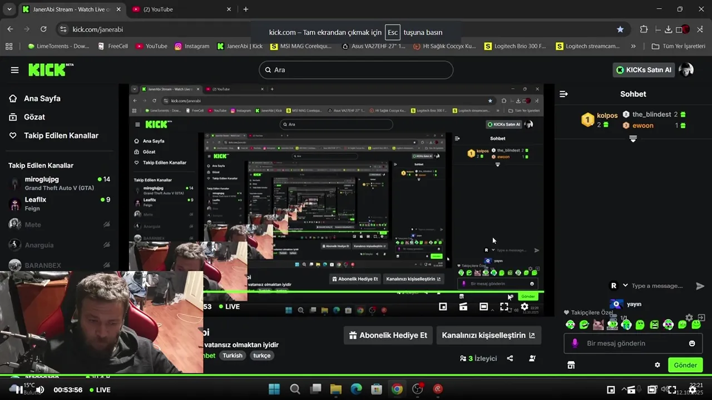The height and width of the screenshot is (400, 712).
Task: Open chat settings gear near Gönder
Action: pos(657,365)
